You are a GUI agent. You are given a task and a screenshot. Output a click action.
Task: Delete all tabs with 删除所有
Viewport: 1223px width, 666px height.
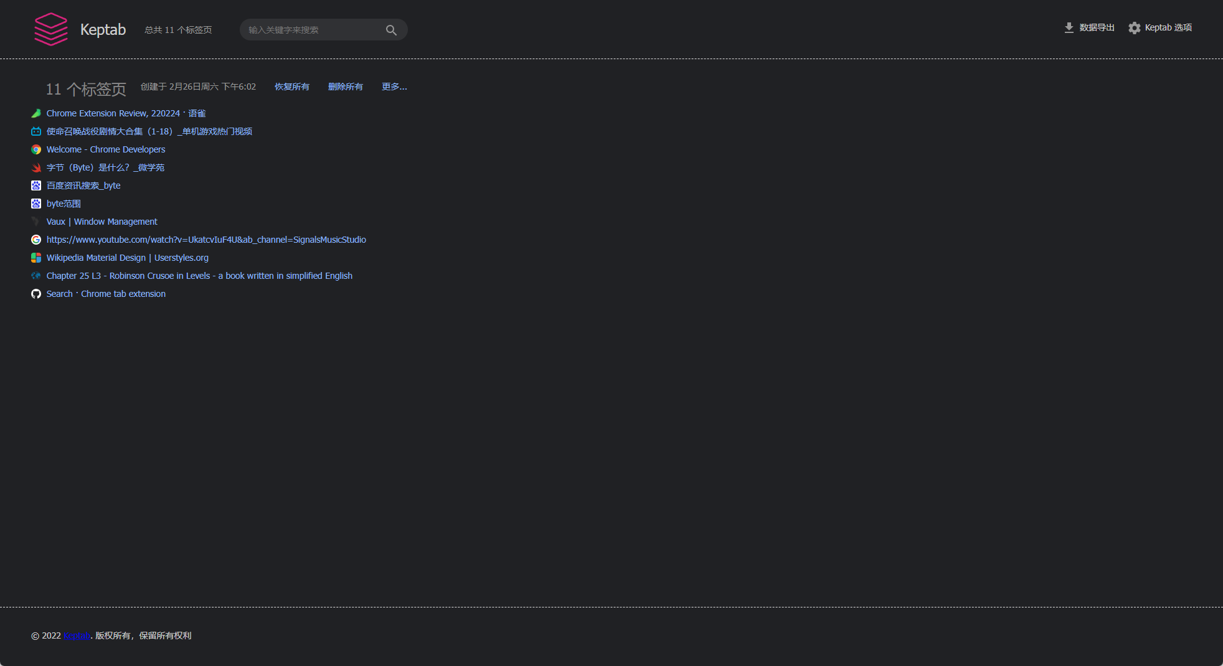point(346,87)
